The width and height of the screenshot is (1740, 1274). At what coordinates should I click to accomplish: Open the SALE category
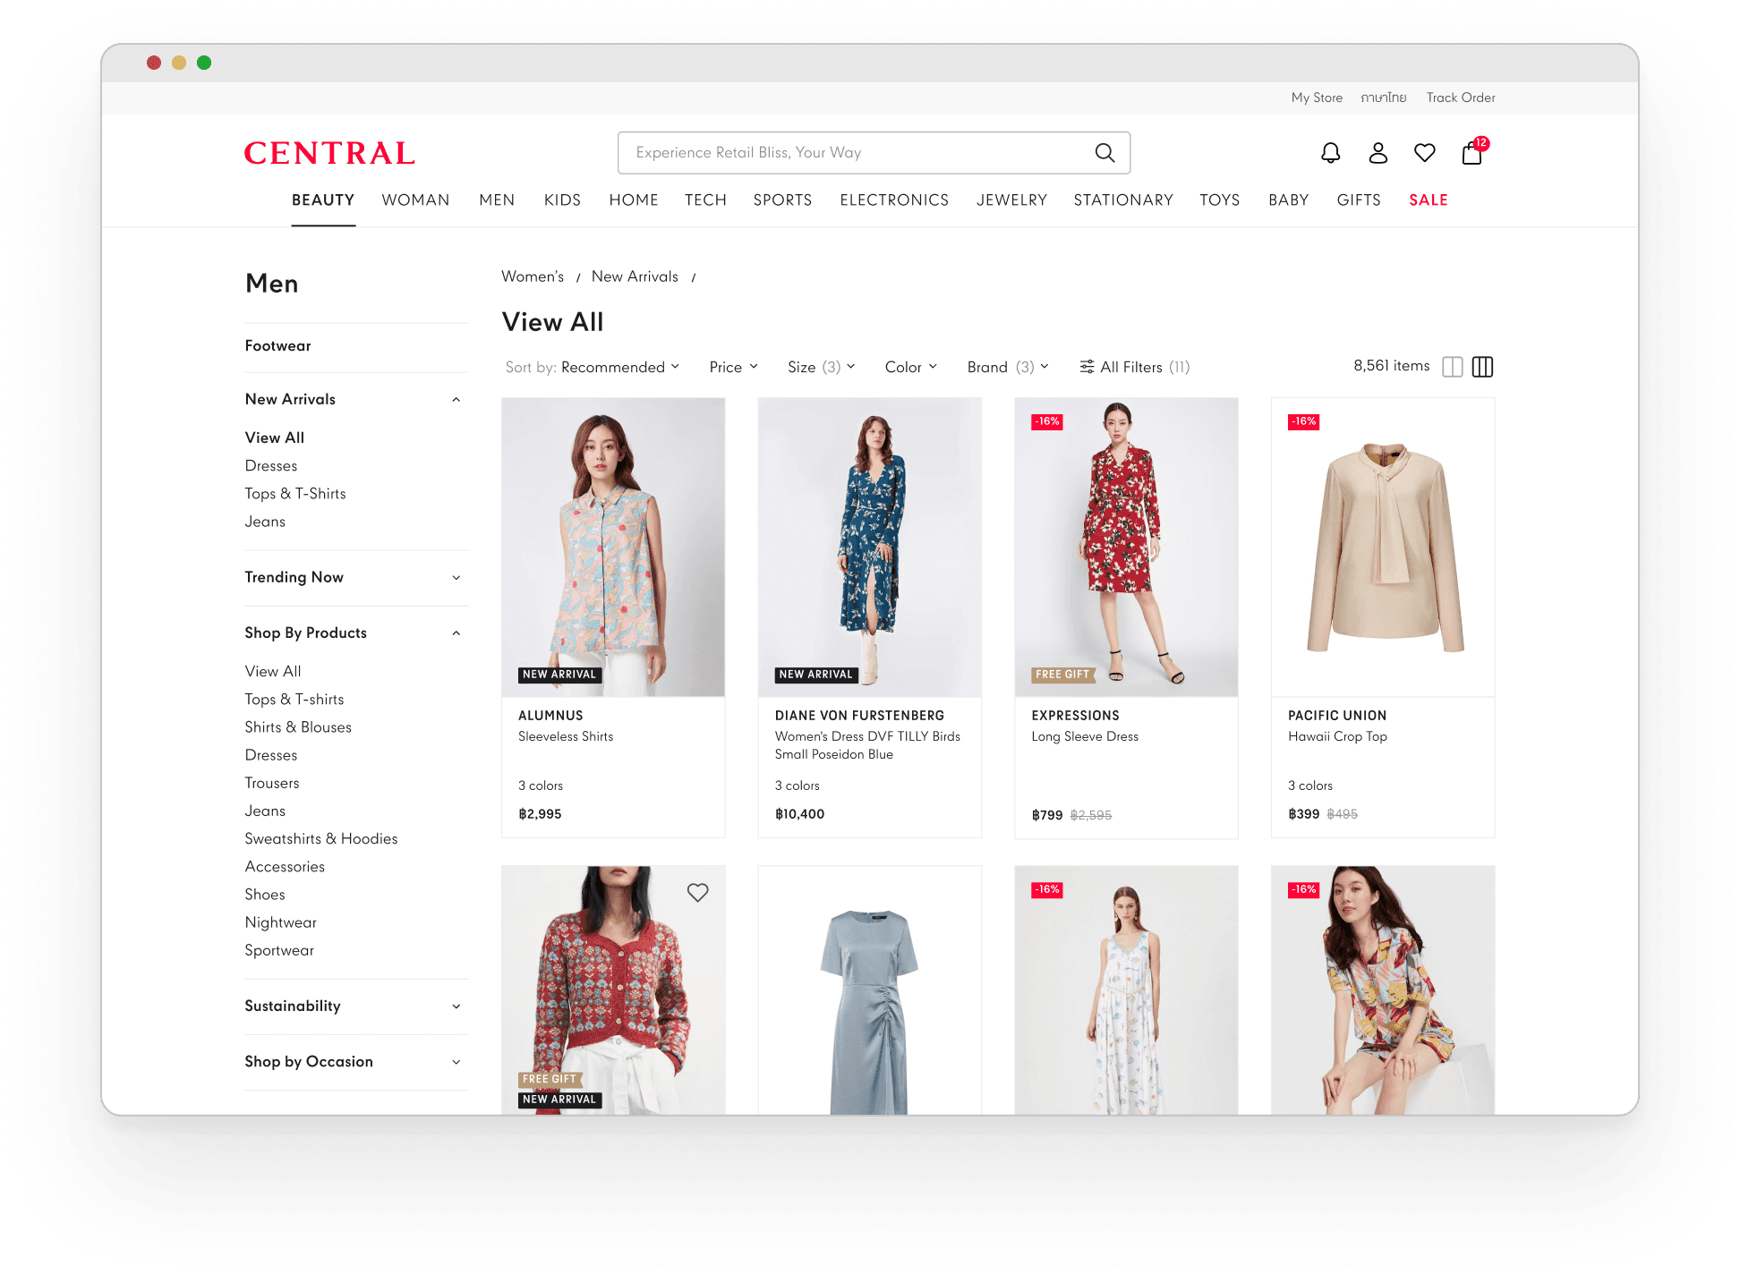click(x=1429, y=200)
